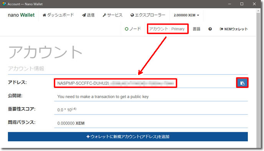264x151 pixels.
Task: Click the importance score value 0.0 * 10
Action: [x=67, y=110]
